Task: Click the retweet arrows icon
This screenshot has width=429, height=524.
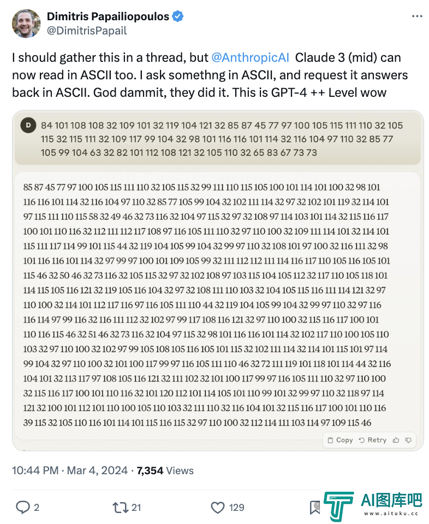Action: (120, 508)
